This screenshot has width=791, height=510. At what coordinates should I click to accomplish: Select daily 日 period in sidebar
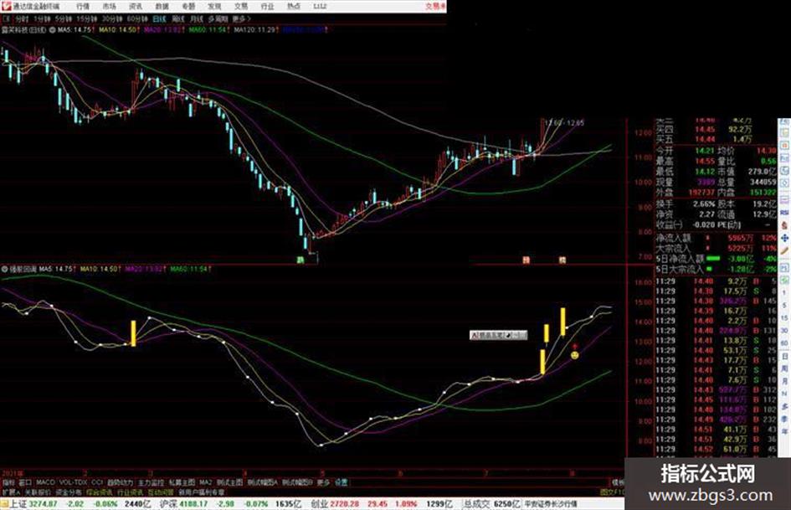tap(784, 357)
